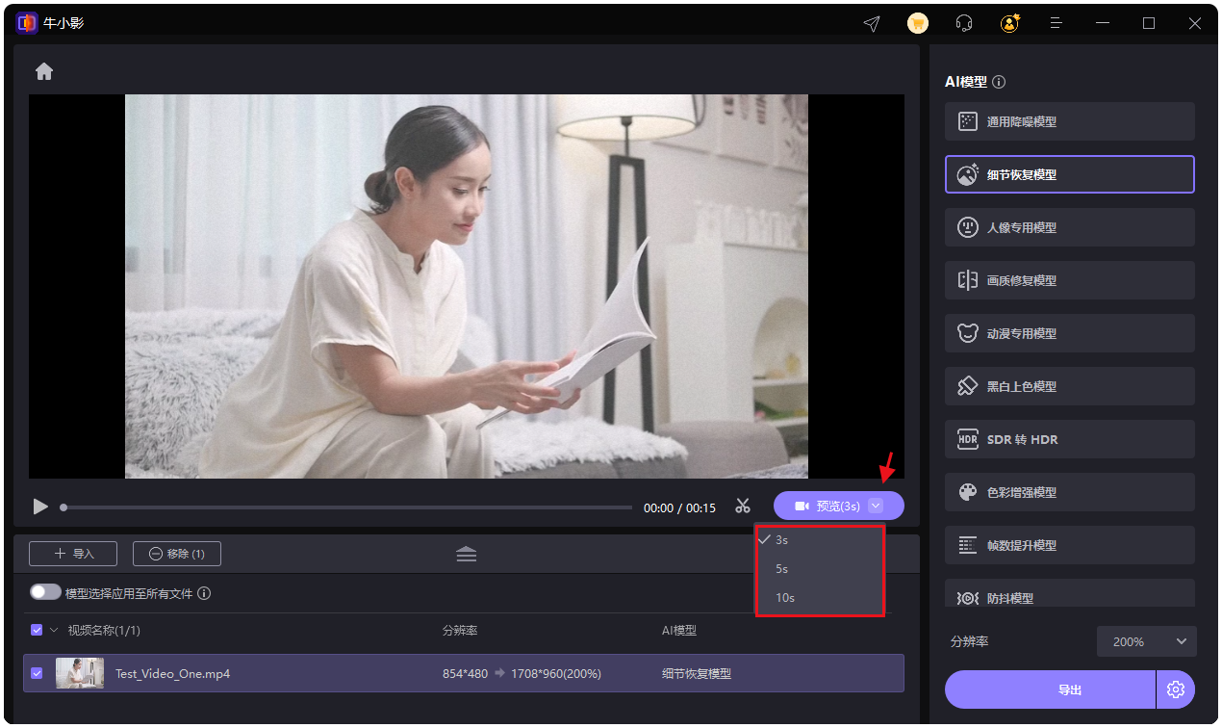Open the preview duration dropdown arrow
Viewport: 1222px width, 728px height.
pyautogui.click(x=875, y=506)
